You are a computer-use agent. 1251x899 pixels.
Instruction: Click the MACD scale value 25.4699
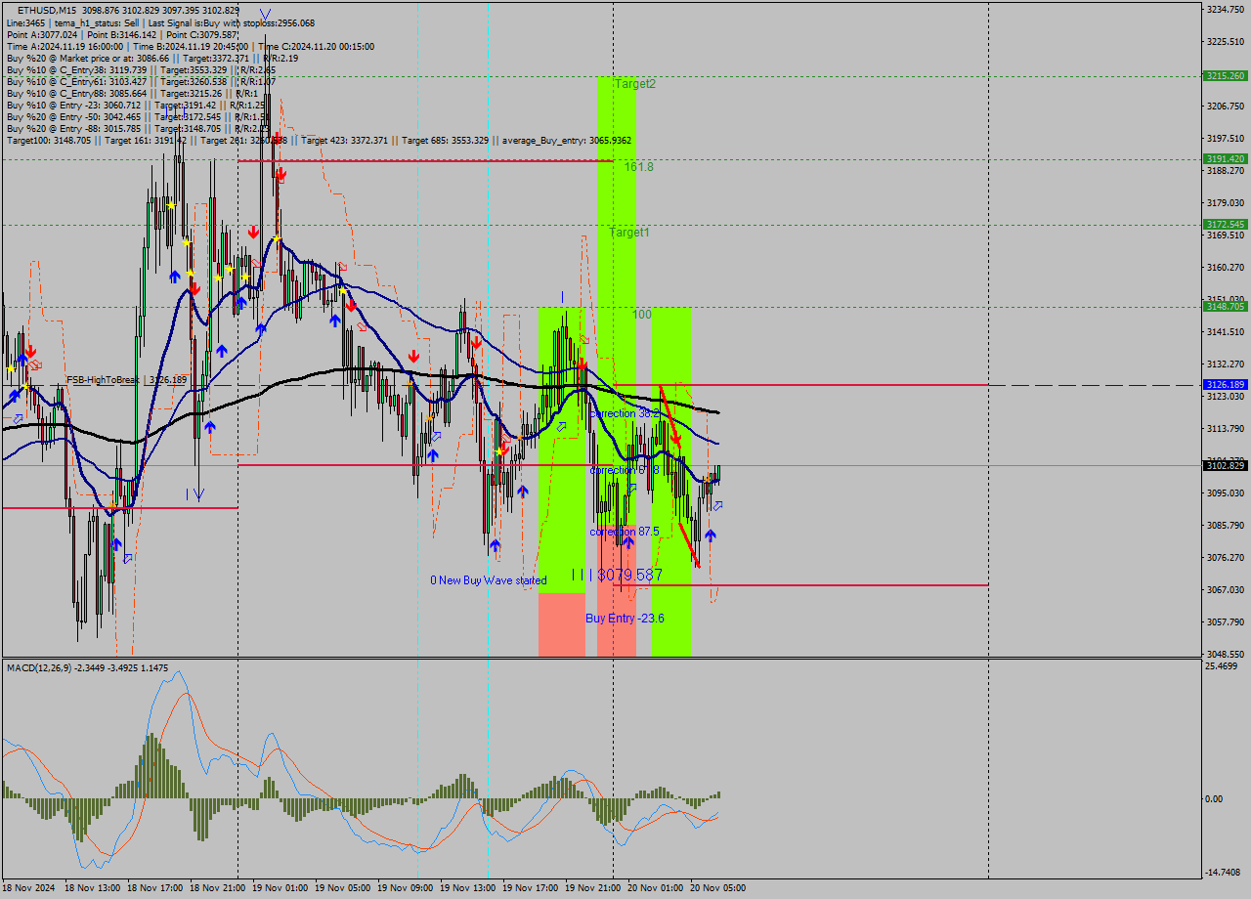coord(1223,665)
